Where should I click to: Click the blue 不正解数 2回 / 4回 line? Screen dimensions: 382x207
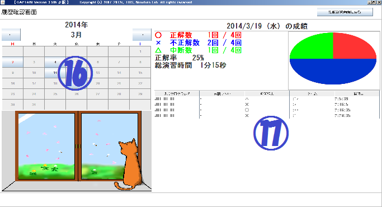[198, 43]
